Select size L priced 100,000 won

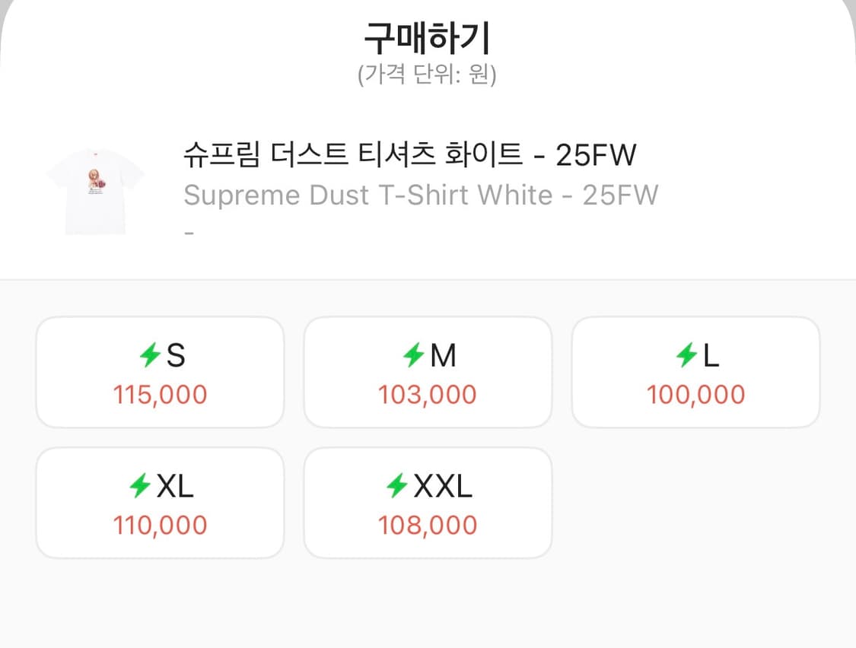coord(695,371)
